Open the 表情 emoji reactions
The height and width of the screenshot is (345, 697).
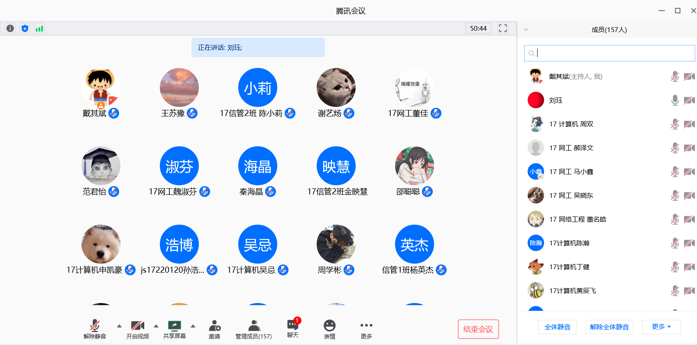pos(329,329)
